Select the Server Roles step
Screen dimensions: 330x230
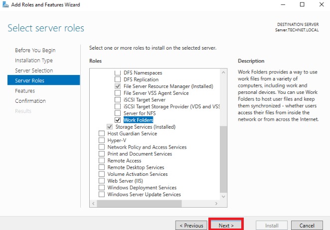click(x=43, y=80)
